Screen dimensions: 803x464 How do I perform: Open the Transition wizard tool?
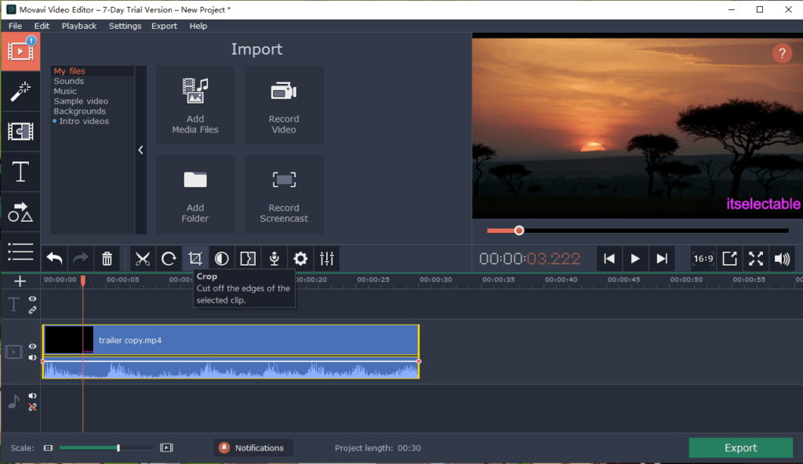coord(248,259)
